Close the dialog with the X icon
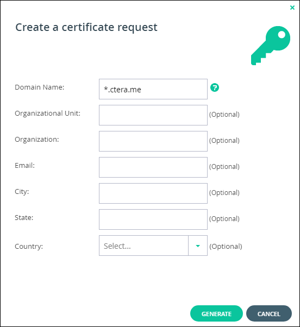 click(x=292, y=8)
